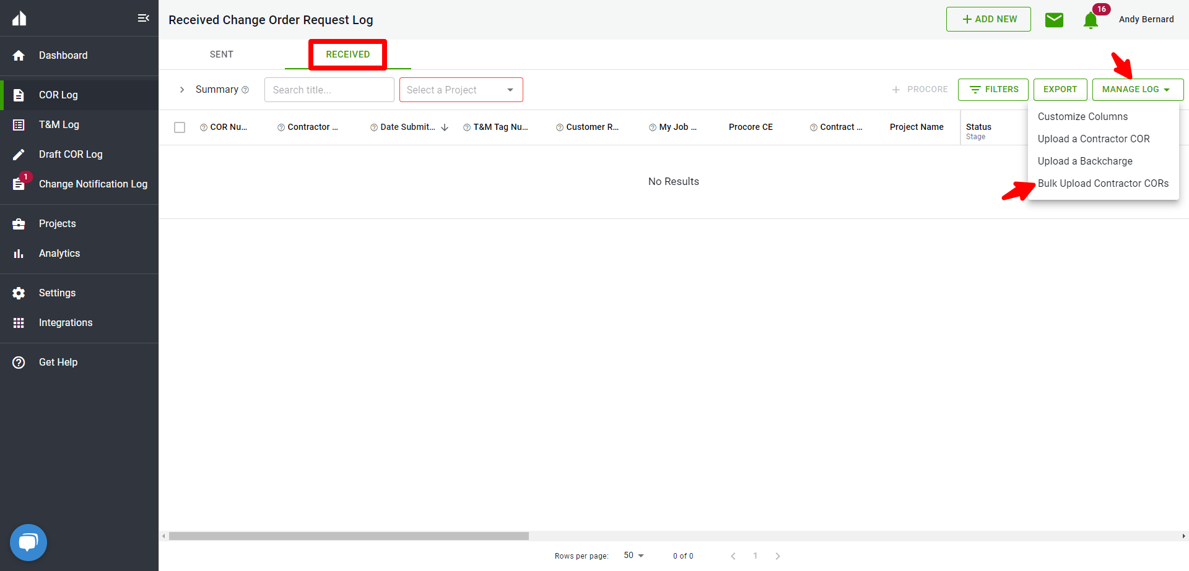This screenshot has height=571, width=1189.
Task: Choose Bulk Upload Contractor CORs
Action: click(x=1103, y=183)
